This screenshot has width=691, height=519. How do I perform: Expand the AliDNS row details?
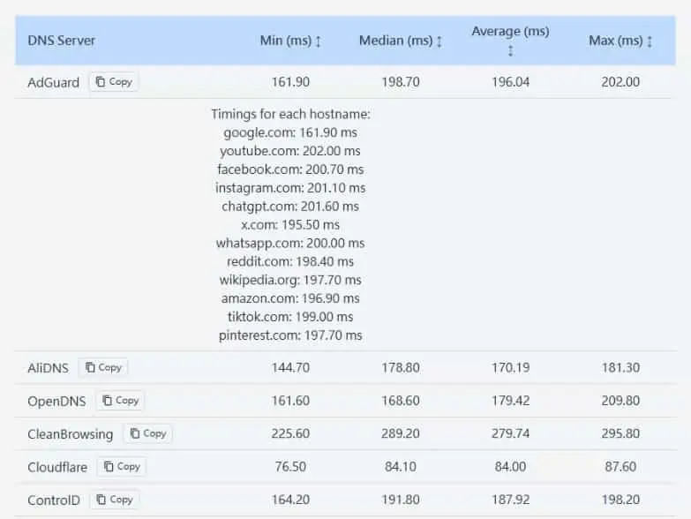pos(345,367)
